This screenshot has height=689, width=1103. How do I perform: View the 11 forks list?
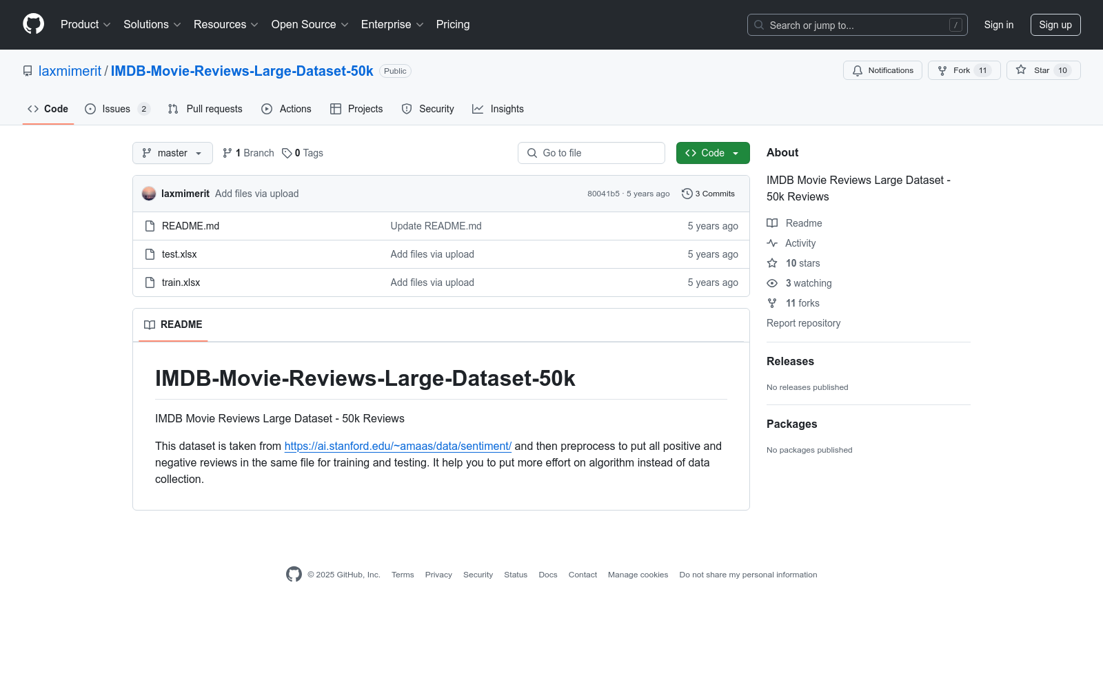(793, 303)
